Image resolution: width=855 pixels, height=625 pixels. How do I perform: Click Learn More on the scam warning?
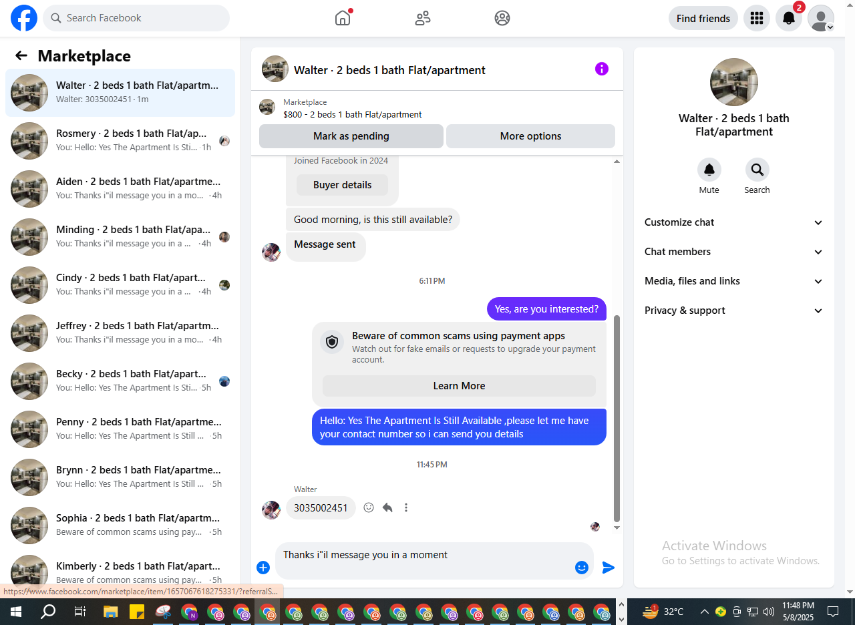tap(460, 386)
